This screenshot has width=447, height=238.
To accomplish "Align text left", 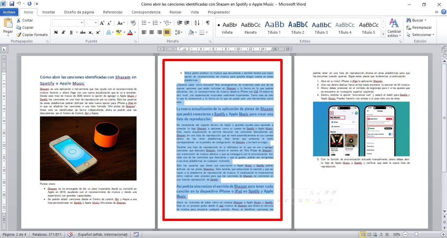I will [144, 32].
